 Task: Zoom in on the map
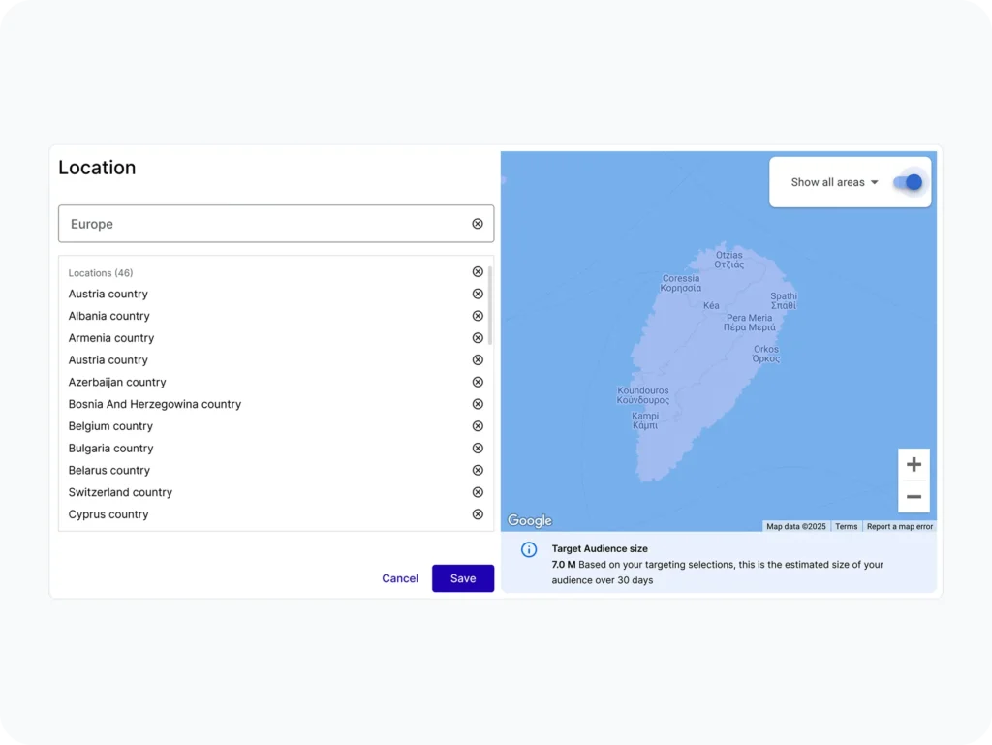[x=914, y=465]
